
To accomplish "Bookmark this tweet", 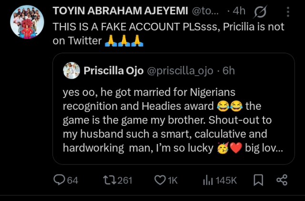I will coord(258,180).
